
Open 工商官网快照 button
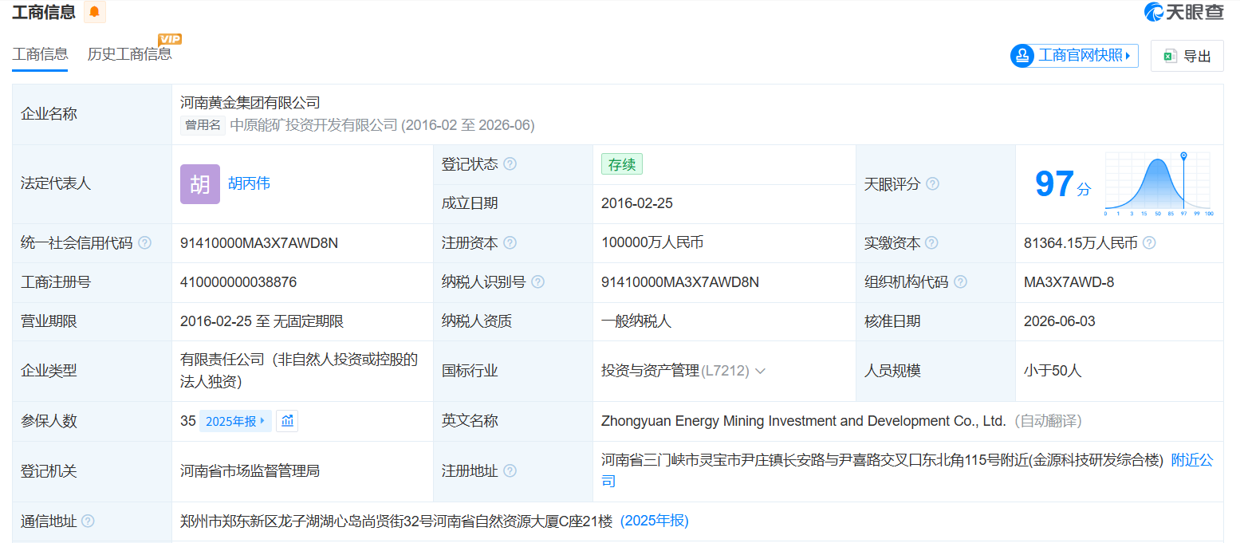click(x=1074, y=56)
